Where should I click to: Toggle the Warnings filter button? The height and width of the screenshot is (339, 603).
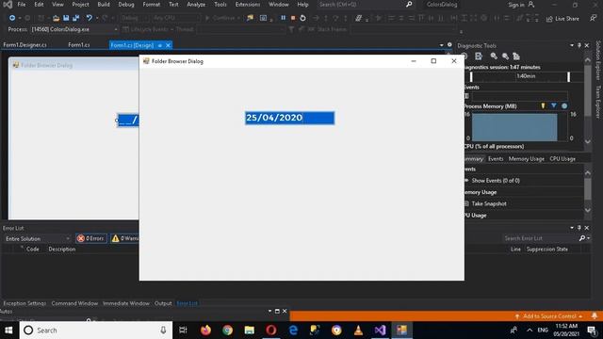point(125,238)
